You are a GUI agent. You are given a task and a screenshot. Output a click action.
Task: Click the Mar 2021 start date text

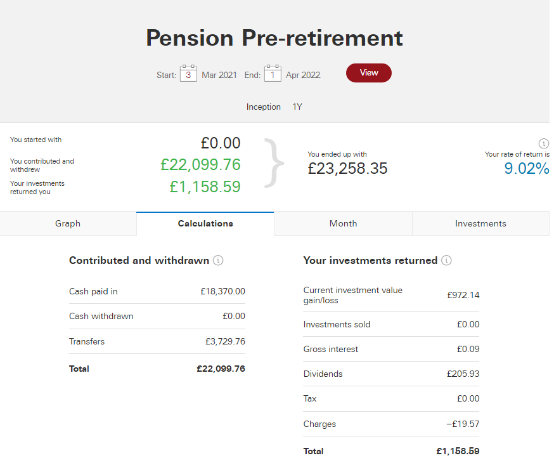click(219, 75)
